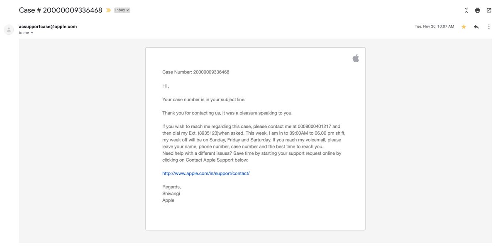Open the three-dot more options menu

point(489,27)
